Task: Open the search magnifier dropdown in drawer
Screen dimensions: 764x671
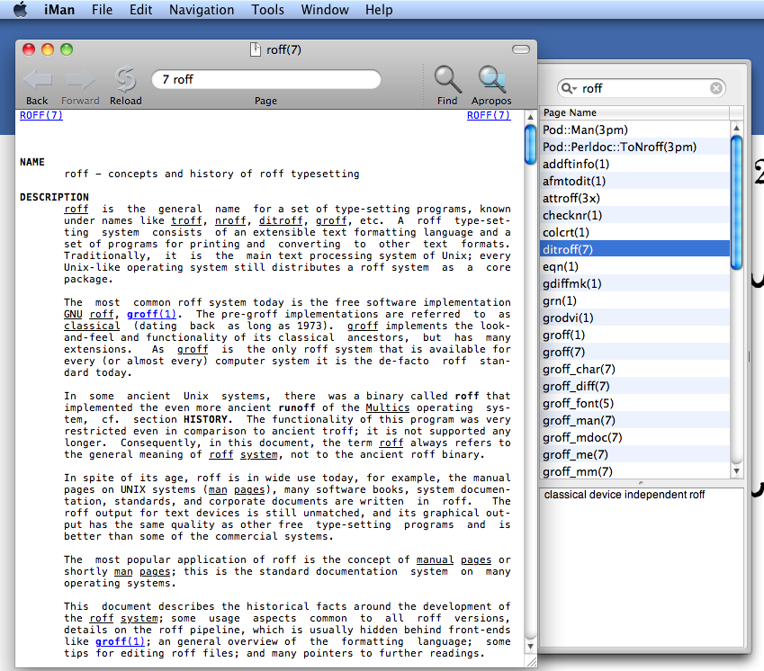Action: 569,88
